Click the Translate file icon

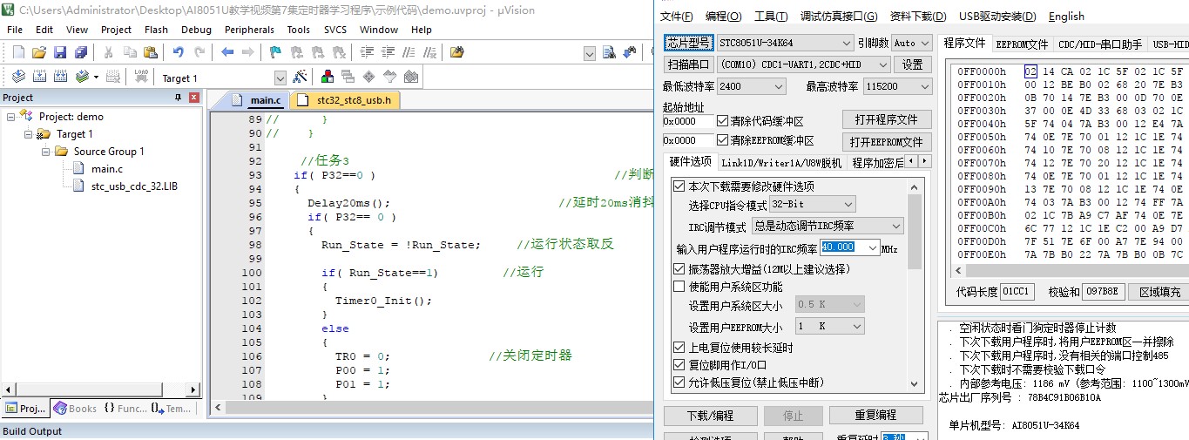tap(17, 77)
